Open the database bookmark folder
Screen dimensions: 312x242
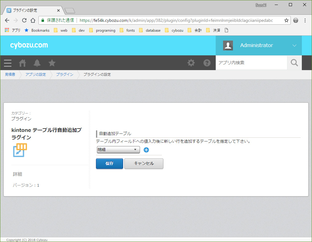pos(150,30)
